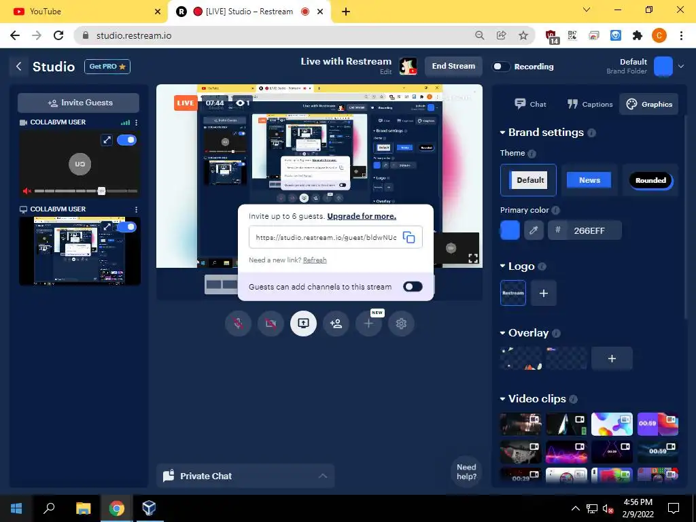Select the Rounded theme
The width and height of the screenshot is (696, 522).
[x=650, y=180]
